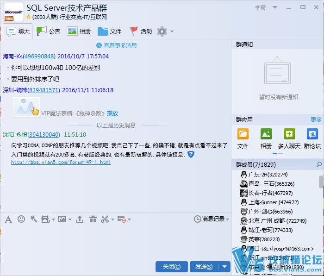The height and width of the screenshot is (276, 324).
Task: Click sender ID 394130040
Action: pos(44,135)
